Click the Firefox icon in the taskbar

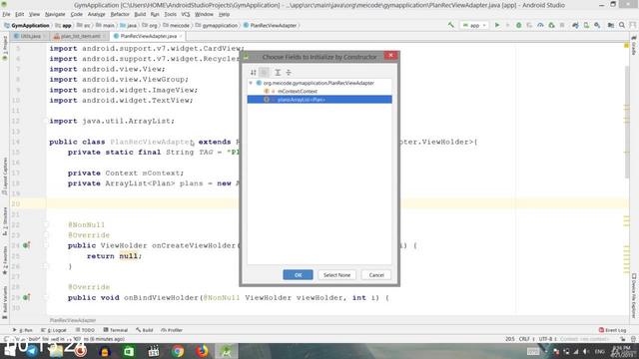click(202, 351)
